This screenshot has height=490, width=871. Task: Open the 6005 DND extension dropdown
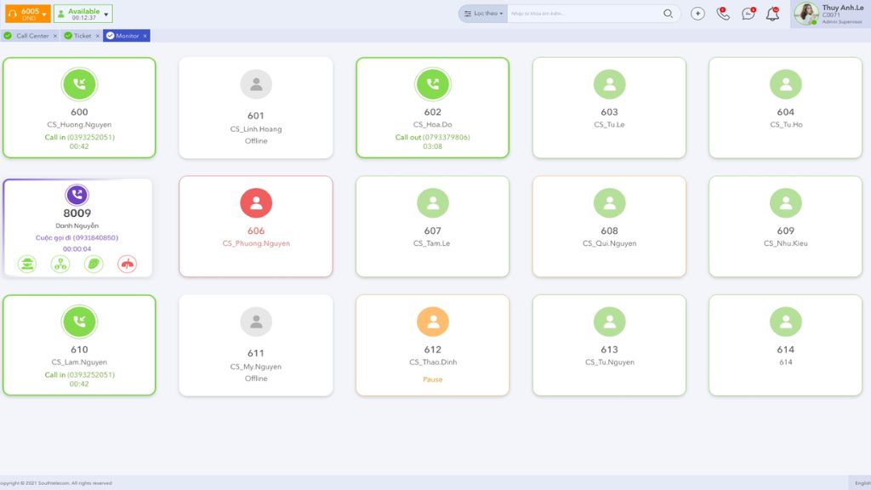(x=28, y=14)
